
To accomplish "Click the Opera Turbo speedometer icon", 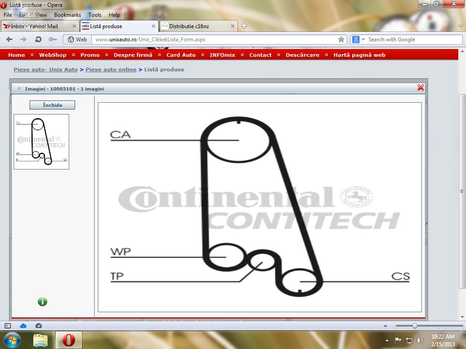I will point(39,326).
